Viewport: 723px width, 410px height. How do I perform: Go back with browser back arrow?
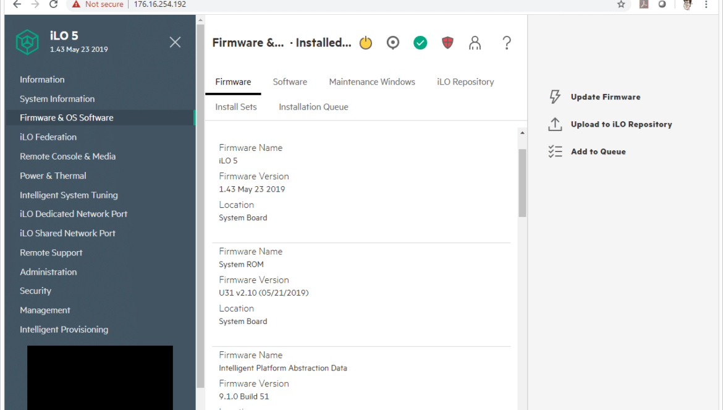pos(17,4)
